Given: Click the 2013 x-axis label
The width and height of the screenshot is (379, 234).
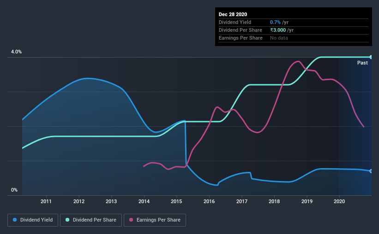Looking at the screenshot, I should pos(111,201).
